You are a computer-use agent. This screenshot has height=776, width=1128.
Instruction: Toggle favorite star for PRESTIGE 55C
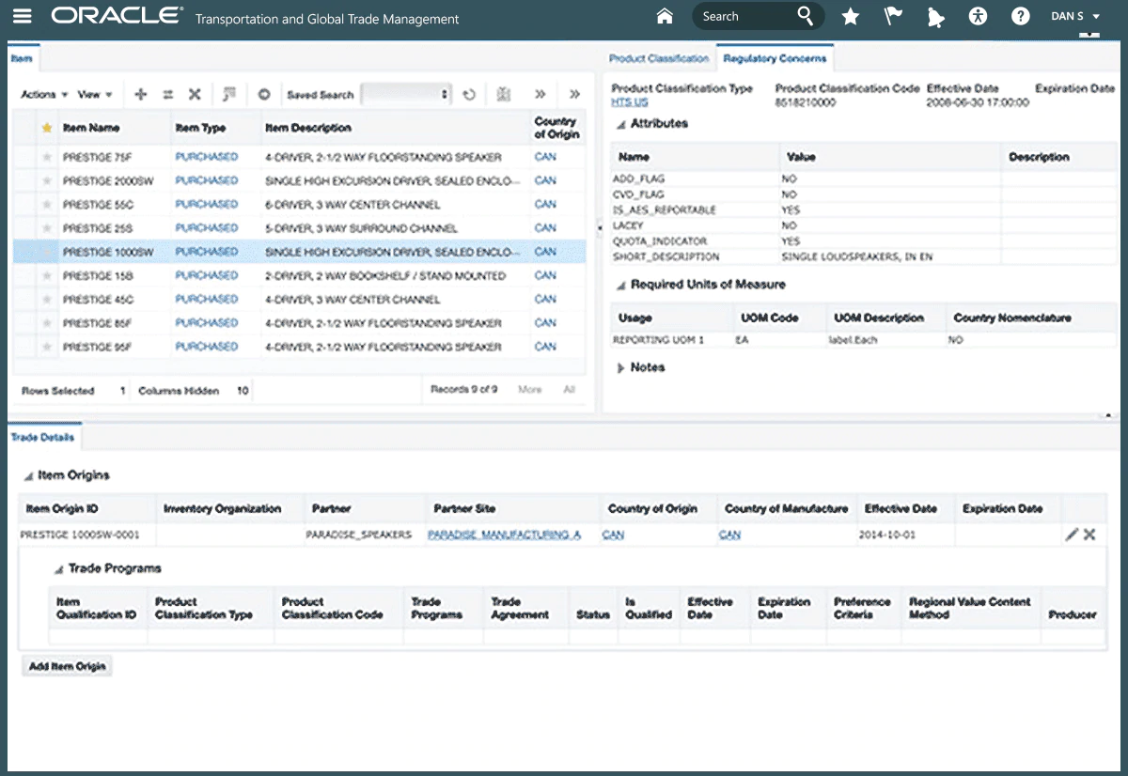45,205
